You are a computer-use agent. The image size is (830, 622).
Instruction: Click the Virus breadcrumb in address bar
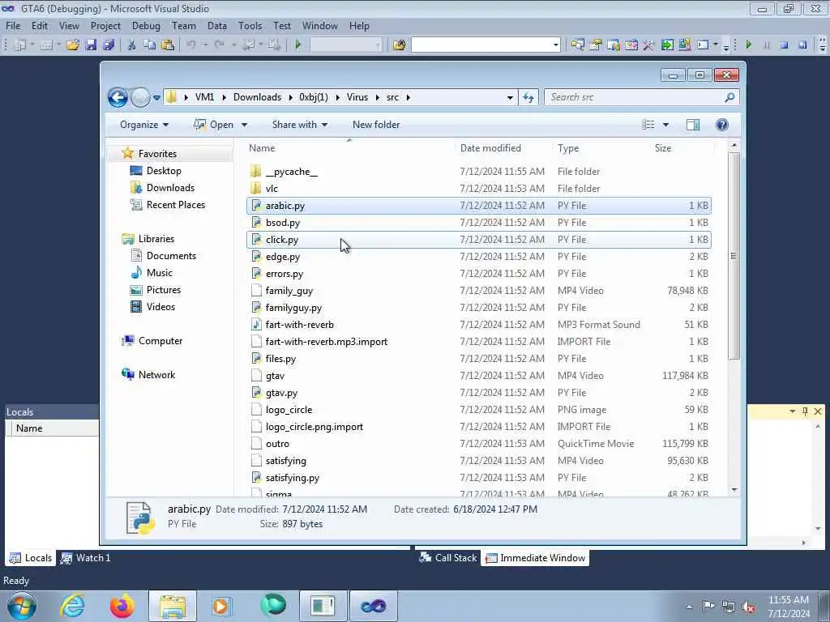(357, 97)
